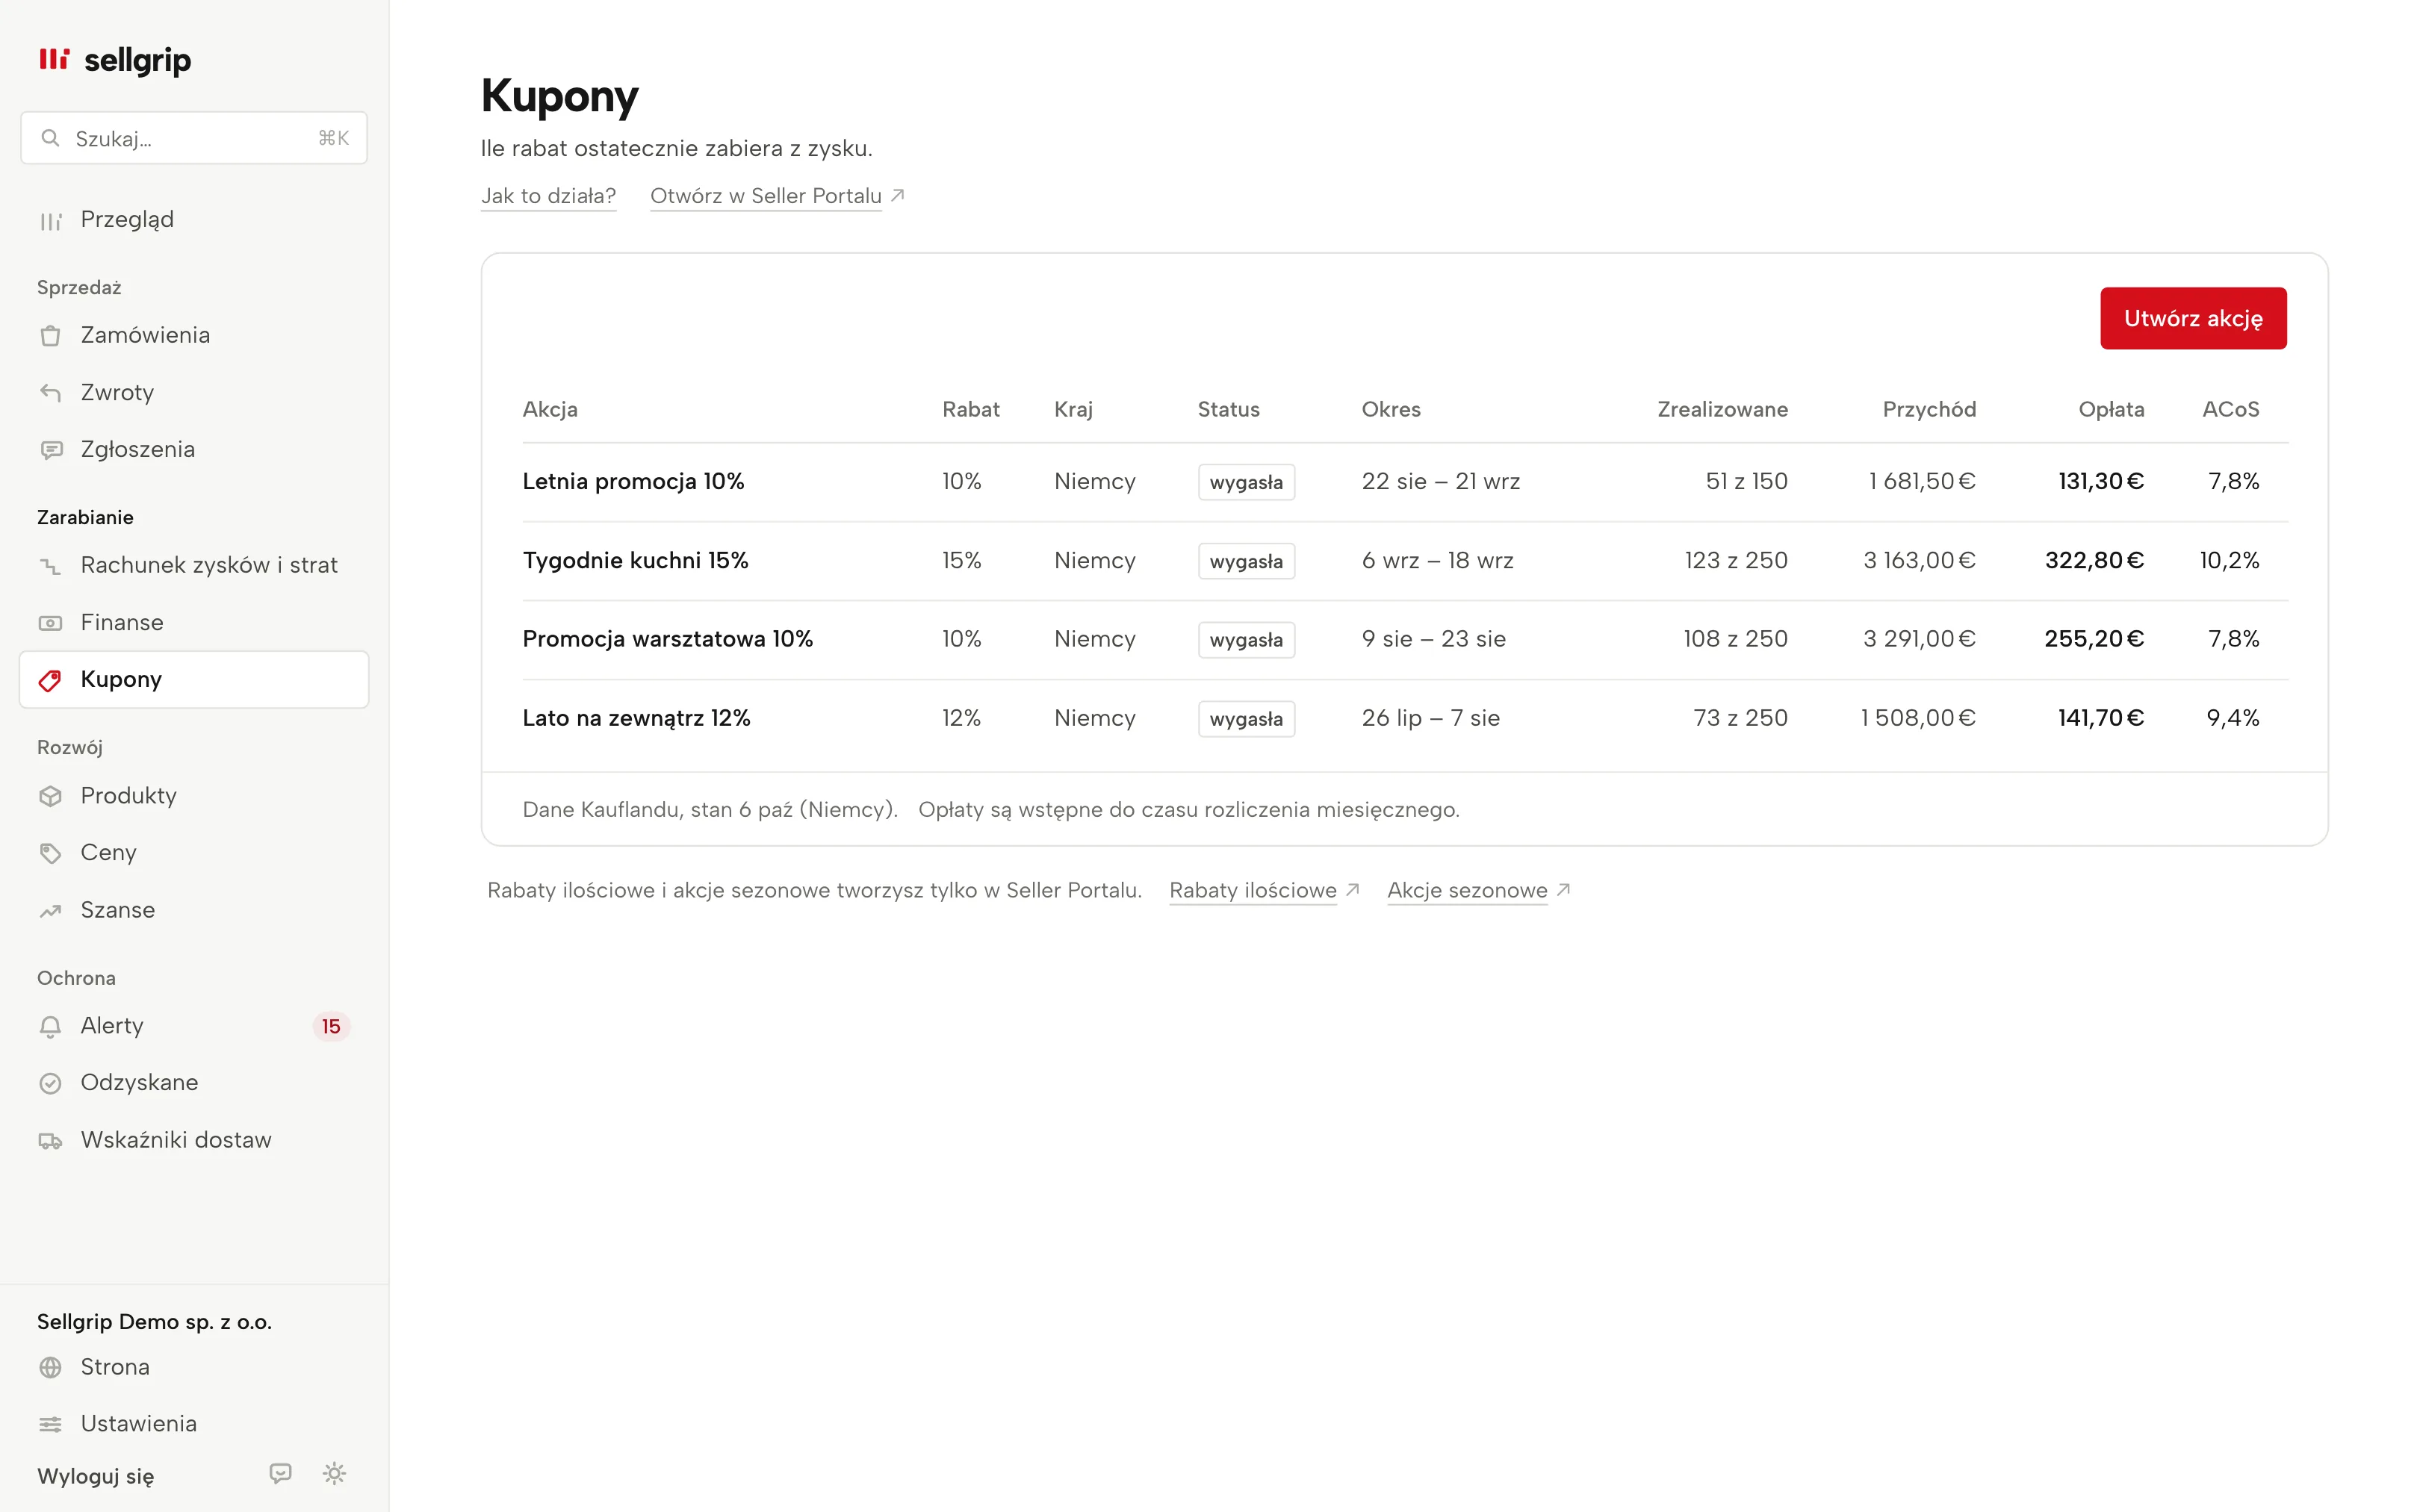Click the arrow icon after Otwórz w Seller Portalu
Image resolution: width=2420 pixels, height=1512 pixels.
pyautogui.click(x=898, y=195)
